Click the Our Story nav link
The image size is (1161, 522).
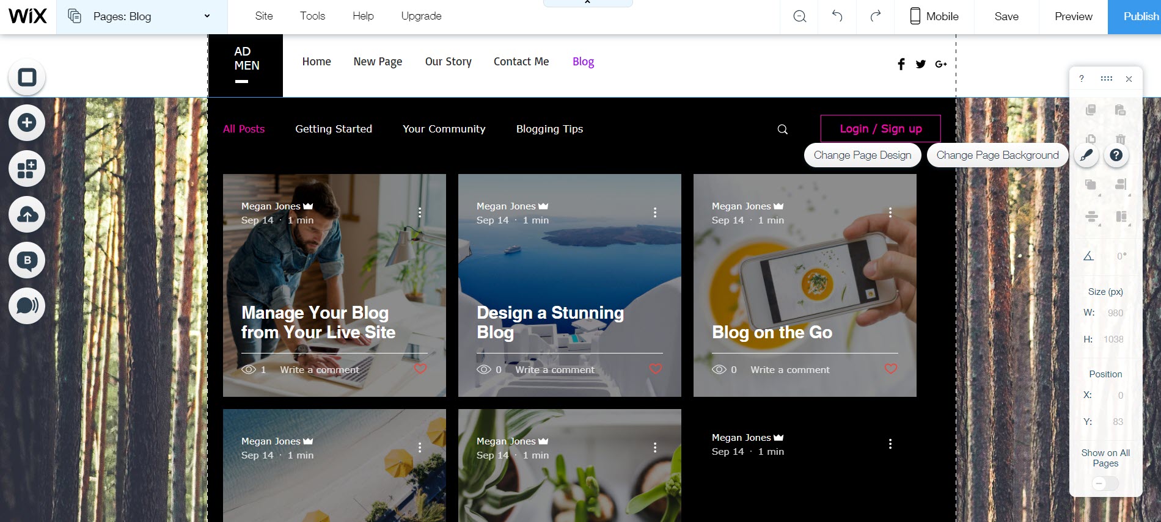pyautogui.click(x=449, y=62)
